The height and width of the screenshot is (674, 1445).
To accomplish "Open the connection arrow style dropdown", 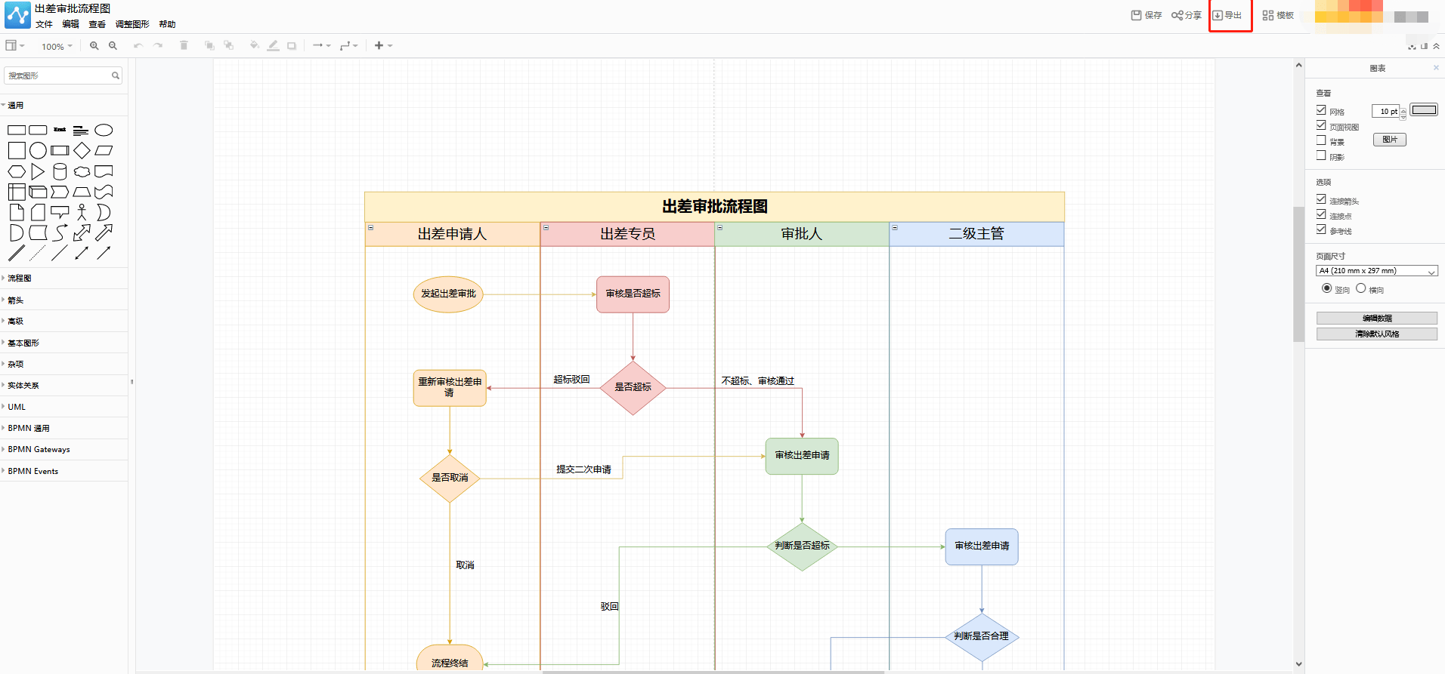I will coord(322,46).
